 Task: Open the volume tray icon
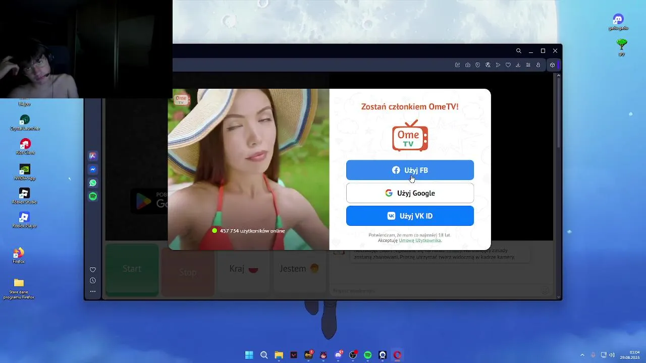pyautogui.click(x=612, y=355)
